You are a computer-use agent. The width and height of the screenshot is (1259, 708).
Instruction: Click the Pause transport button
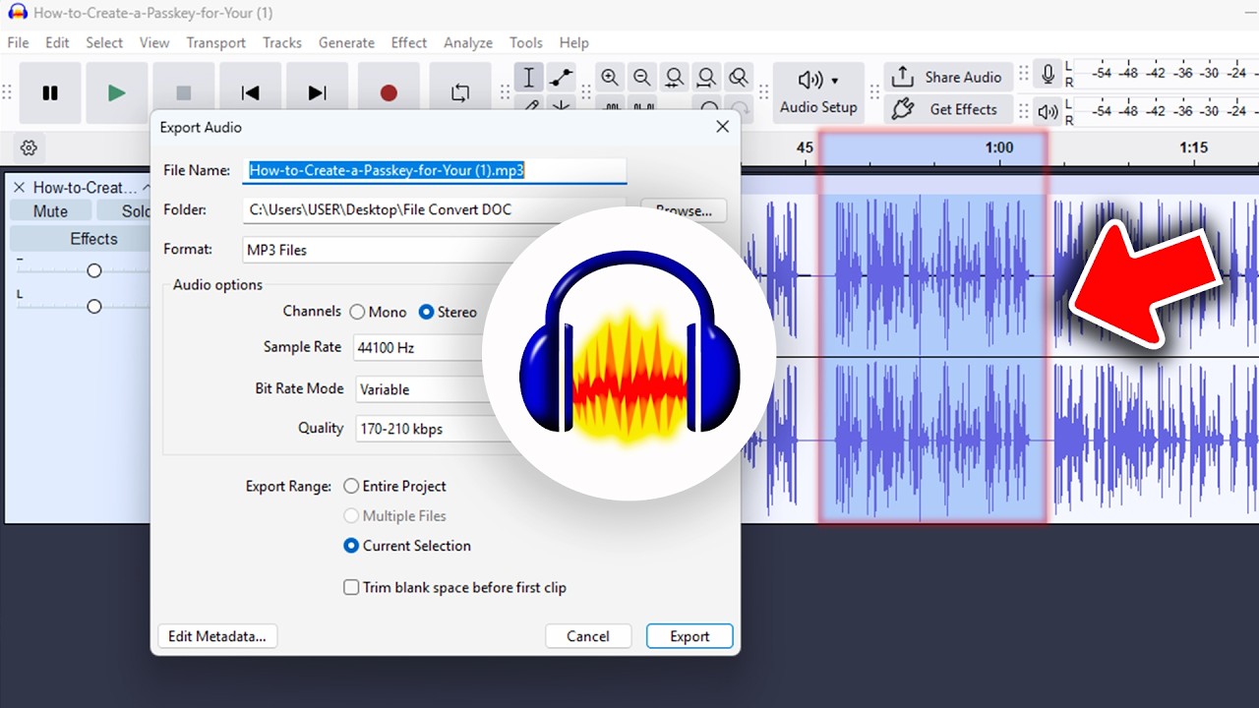(50, 93)
